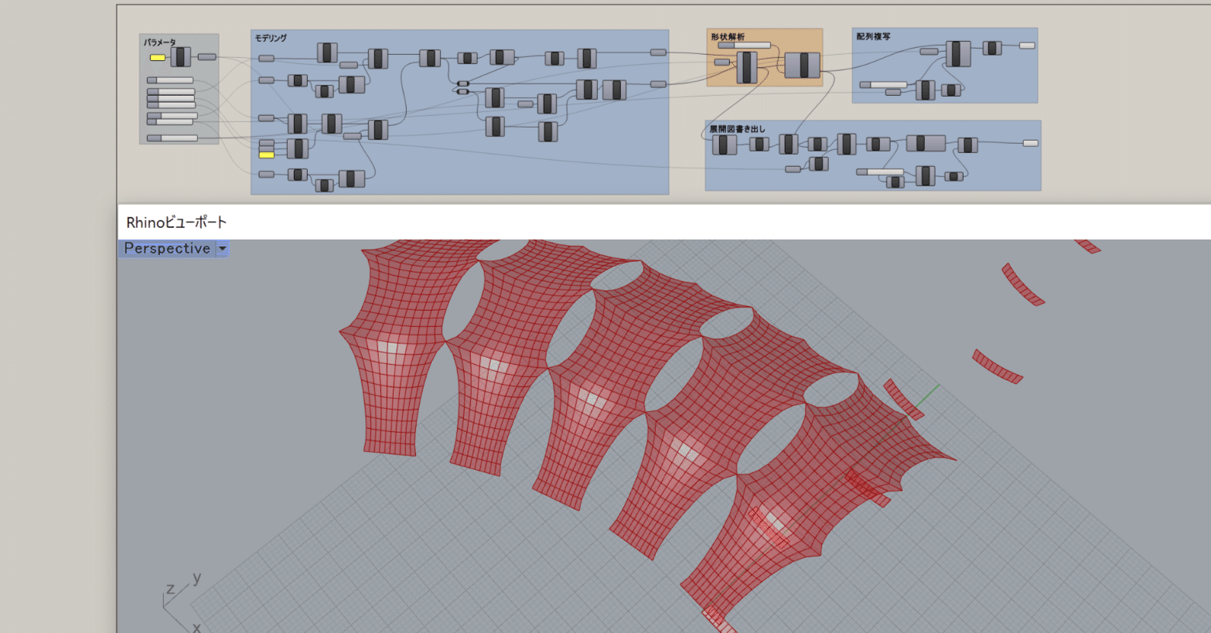
Task: Select the 展開図書き出し group title
Action: tap(737, 128)
